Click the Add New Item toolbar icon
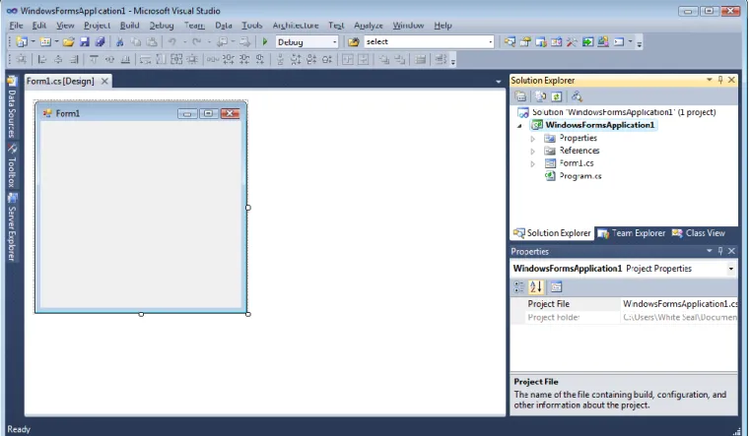The height and width of the screenshot is (436, 750). (x=45, y=42)
